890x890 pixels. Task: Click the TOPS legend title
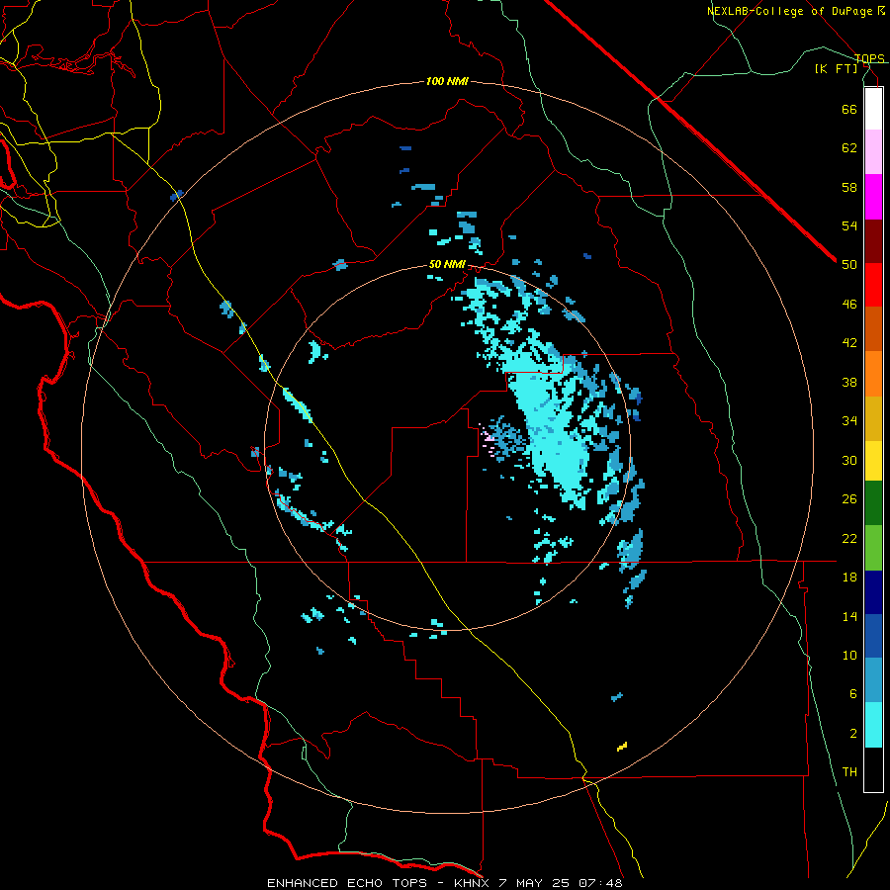tap(869, 58)
